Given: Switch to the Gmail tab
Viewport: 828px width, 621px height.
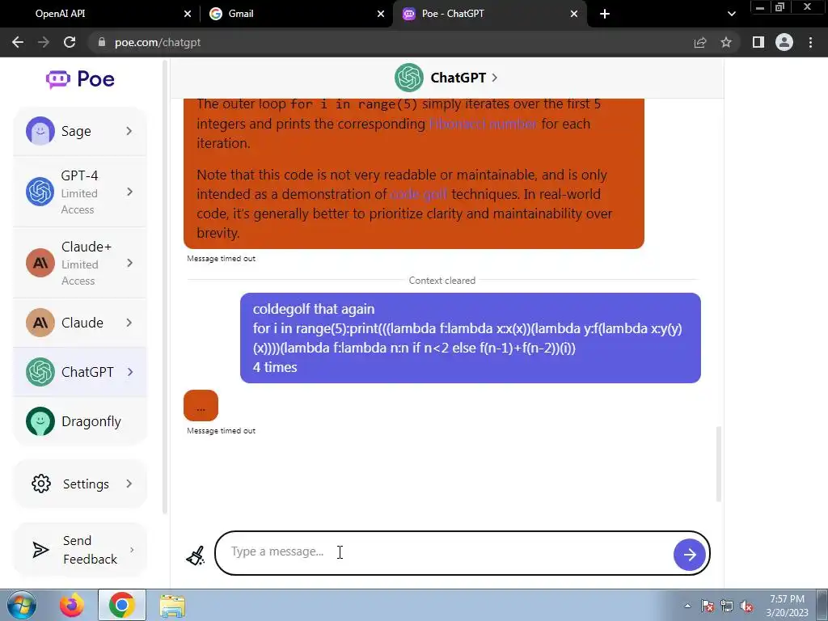Looking at the screenshot, I should click(296, 14).
